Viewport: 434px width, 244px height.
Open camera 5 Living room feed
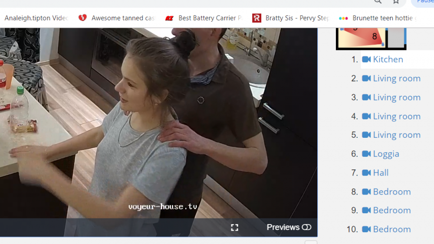396,135
